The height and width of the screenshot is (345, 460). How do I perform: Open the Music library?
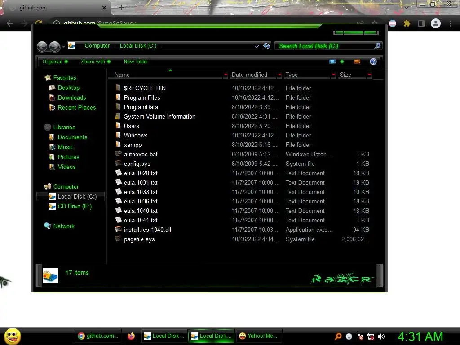[61, 147]
